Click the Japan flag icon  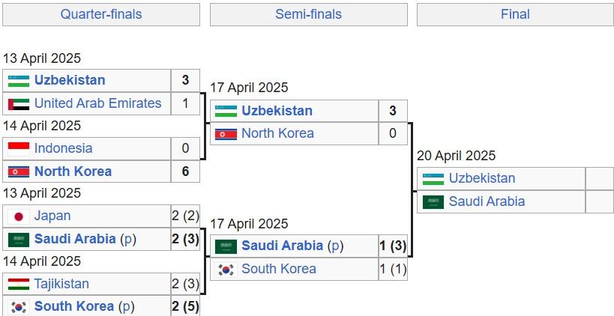(19, 216)
